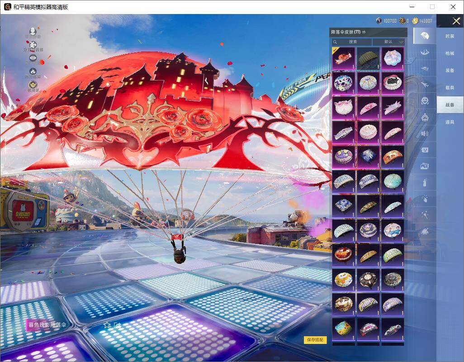This screenshot has height=362, width=464.
Task: Click the 搜索 search field
Action: tap(353, 42)
